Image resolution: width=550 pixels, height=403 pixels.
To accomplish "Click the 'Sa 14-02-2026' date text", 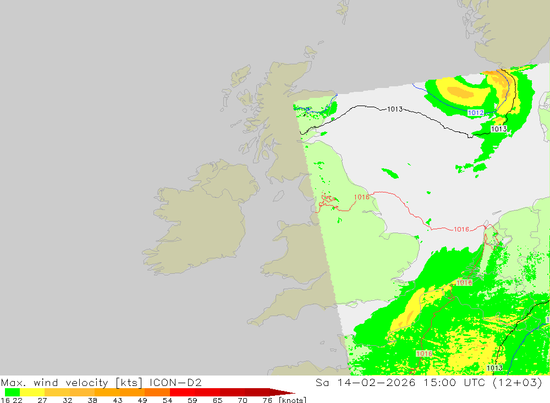I will pos(366,382).
